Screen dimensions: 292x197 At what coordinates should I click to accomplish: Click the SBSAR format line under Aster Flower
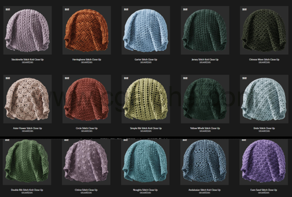[28, 131]
